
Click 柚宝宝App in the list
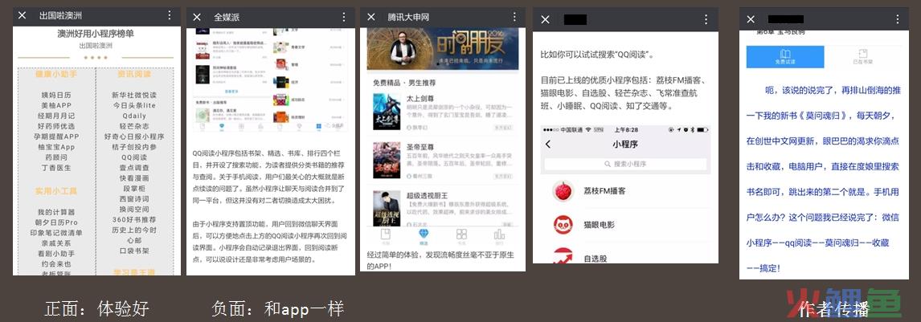coord(55,147)
